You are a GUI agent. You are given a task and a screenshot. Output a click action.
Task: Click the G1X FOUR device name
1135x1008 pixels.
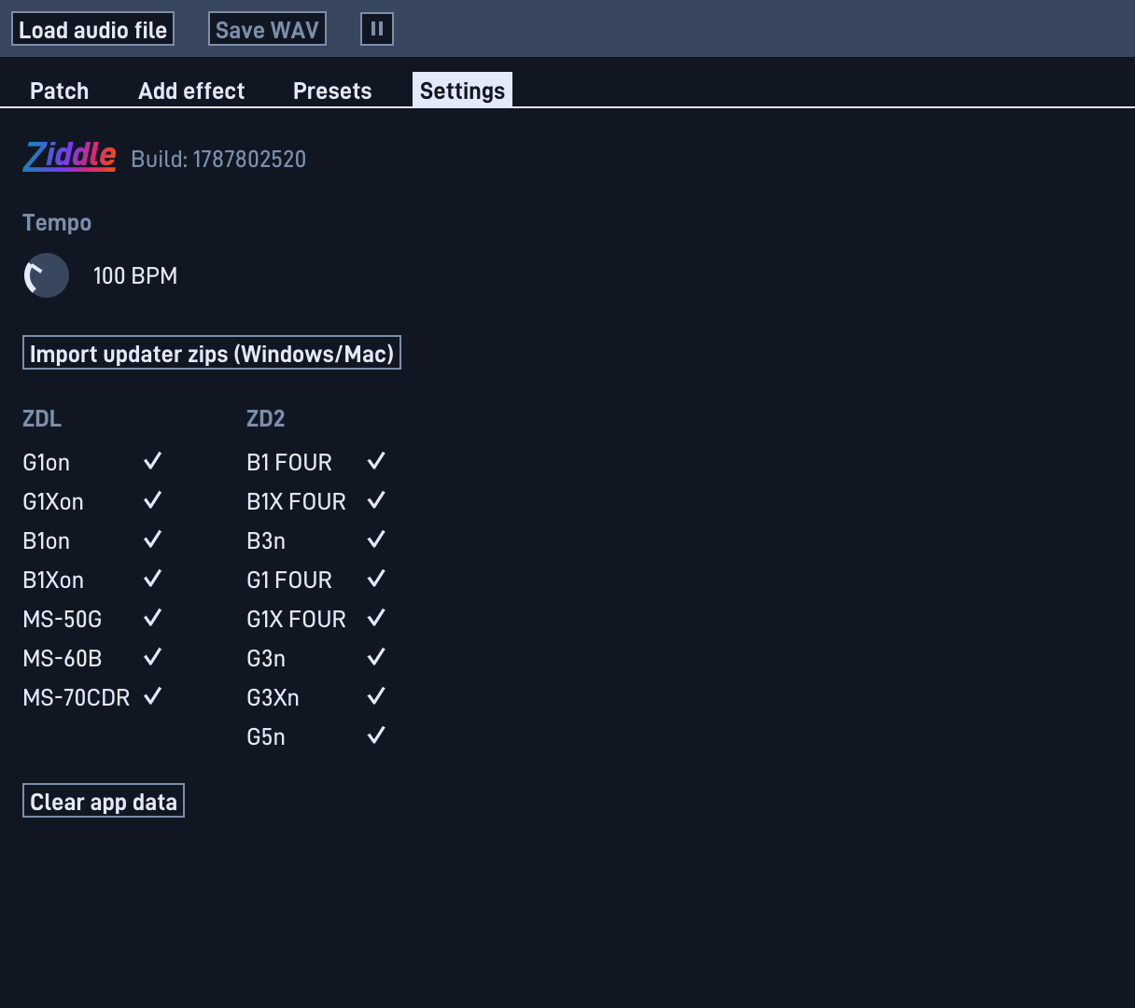pyautogui.click(x=297, y=619)
